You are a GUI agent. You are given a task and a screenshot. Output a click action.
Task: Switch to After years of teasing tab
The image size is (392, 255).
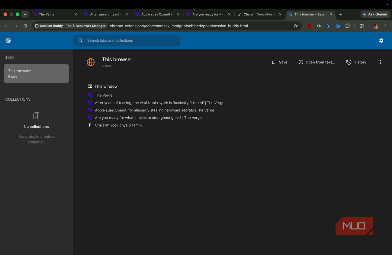coord(106,15)
